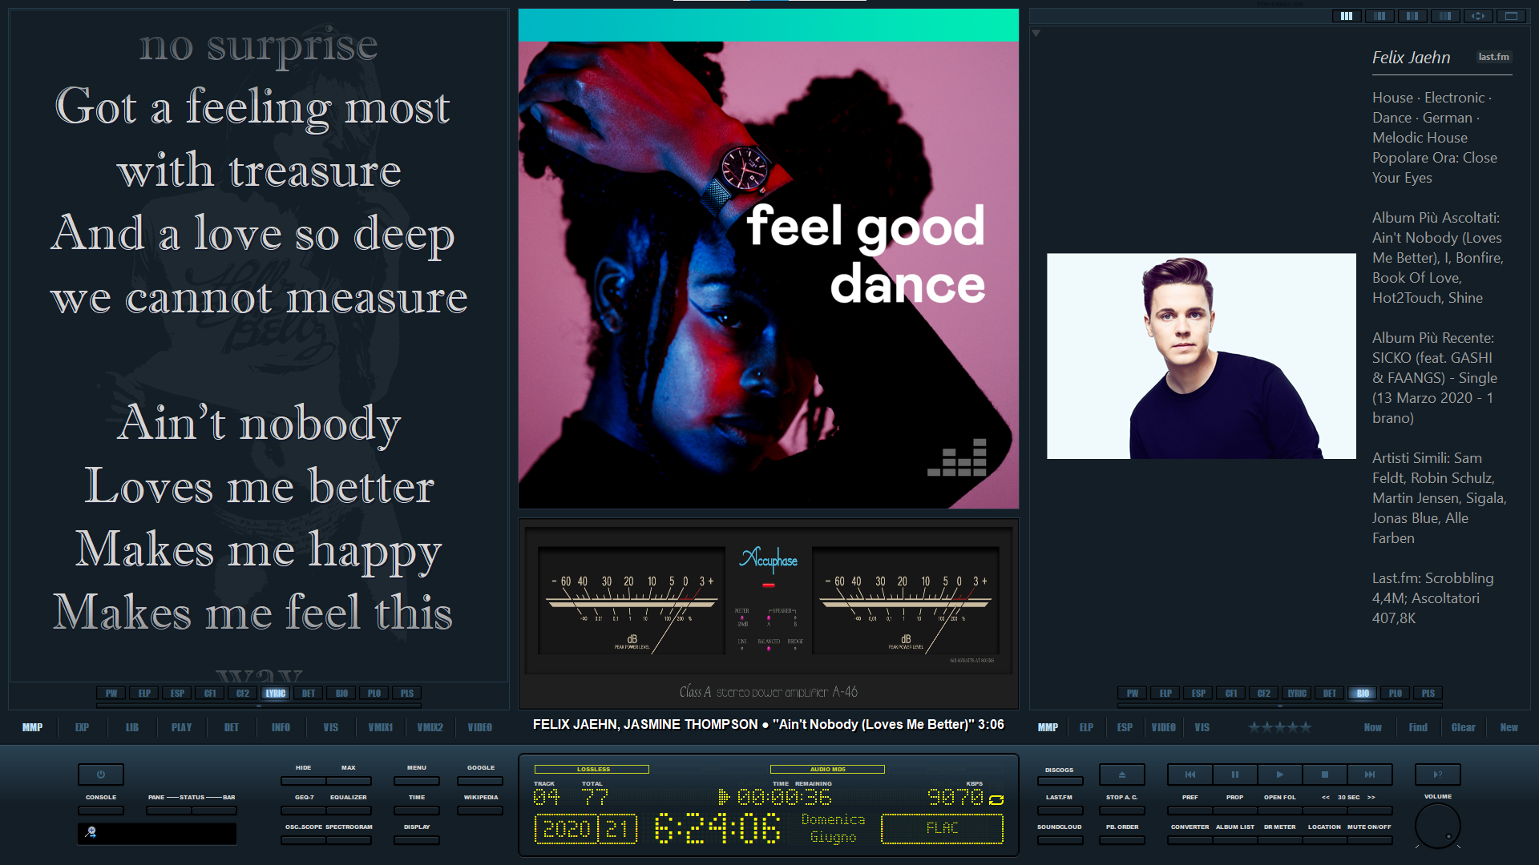Click the random play button with question mark
Viewport: 1539px width, 865px height.
point(1437,774)
